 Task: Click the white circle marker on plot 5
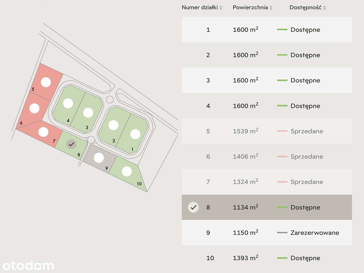click(x=46, y=82)
